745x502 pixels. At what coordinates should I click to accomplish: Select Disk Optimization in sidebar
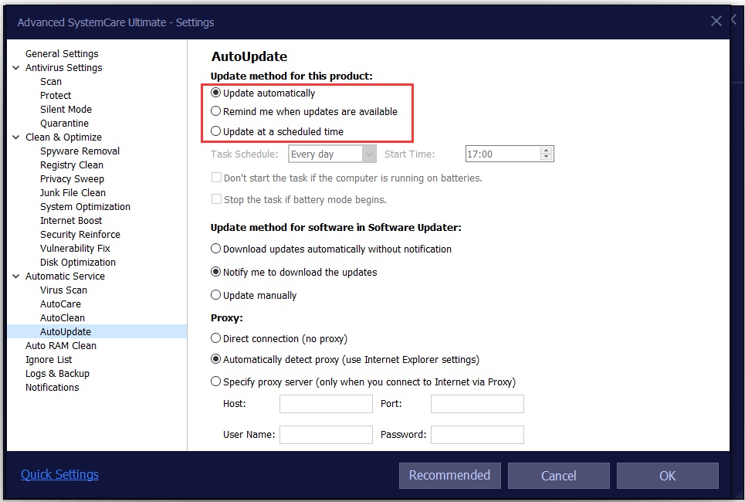coord(78,263)
